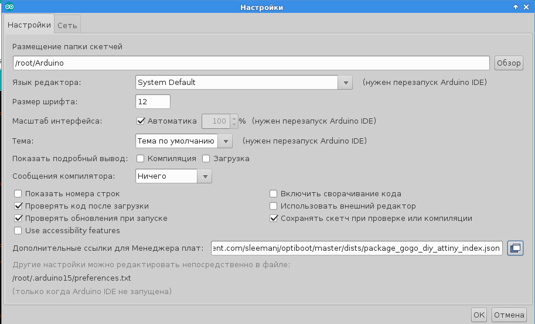Enable verbose output for Загрузка
This screenshot has width=535, height=324.
click(x=206, y=158)
